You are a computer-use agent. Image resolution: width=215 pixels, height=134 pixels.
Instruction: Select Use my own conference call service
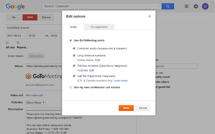(x=70, y=87)
